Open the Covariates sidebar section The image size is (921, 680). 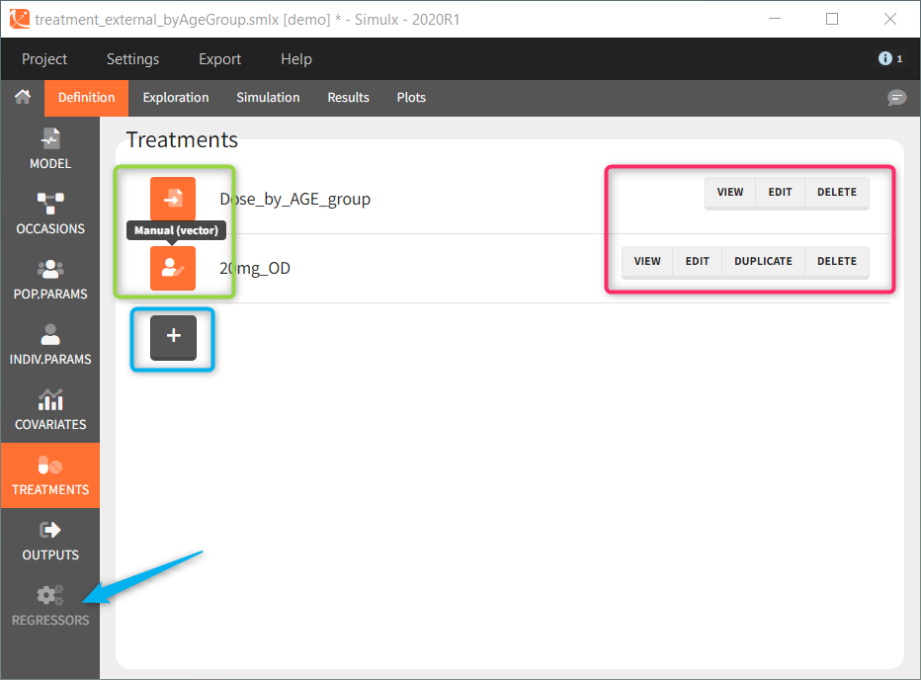coord(49,410)
